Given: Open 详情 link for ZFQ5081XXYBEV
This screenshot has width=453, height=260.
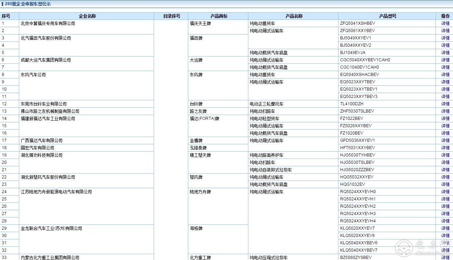Looking at the screenshot, I should [445, 31].
